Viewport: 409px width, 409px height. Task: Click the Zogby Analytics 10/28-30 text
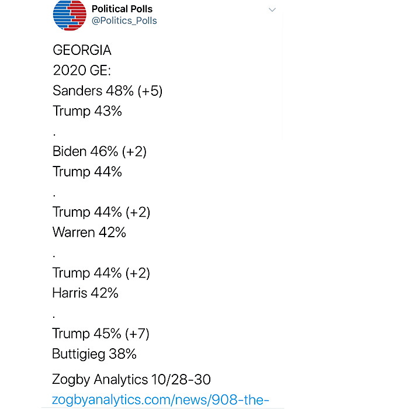pyautogui.click(x=131, y=380)
